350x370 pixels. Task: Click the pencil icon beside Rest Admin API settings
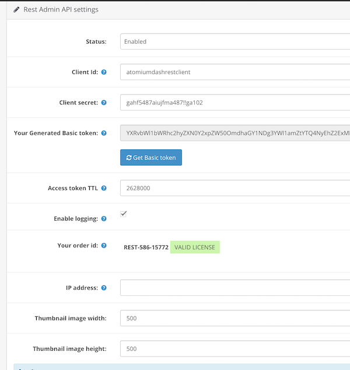click(x=16, y=10)
